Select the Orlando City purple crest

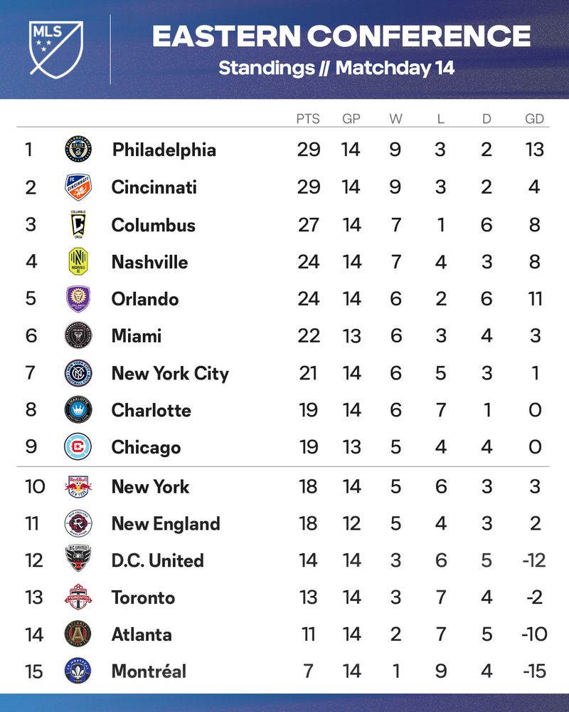point(78,299)
